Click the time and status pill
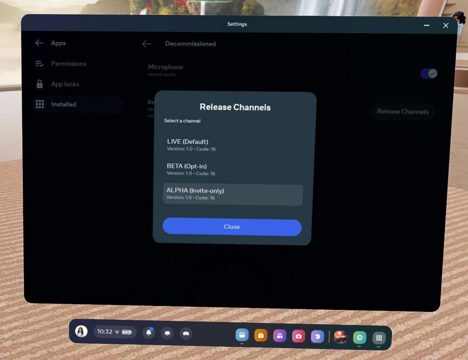This screenshot has width=468, height=360. (115, 332)
